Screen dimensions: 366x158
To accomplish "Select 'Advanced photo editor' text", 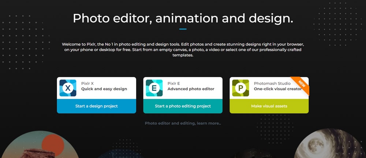I will pyautogui.click(x=191, y=89).
